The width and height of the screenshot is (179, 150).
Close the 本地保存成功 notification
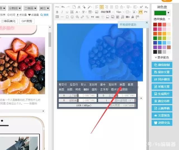click(147, 23)
